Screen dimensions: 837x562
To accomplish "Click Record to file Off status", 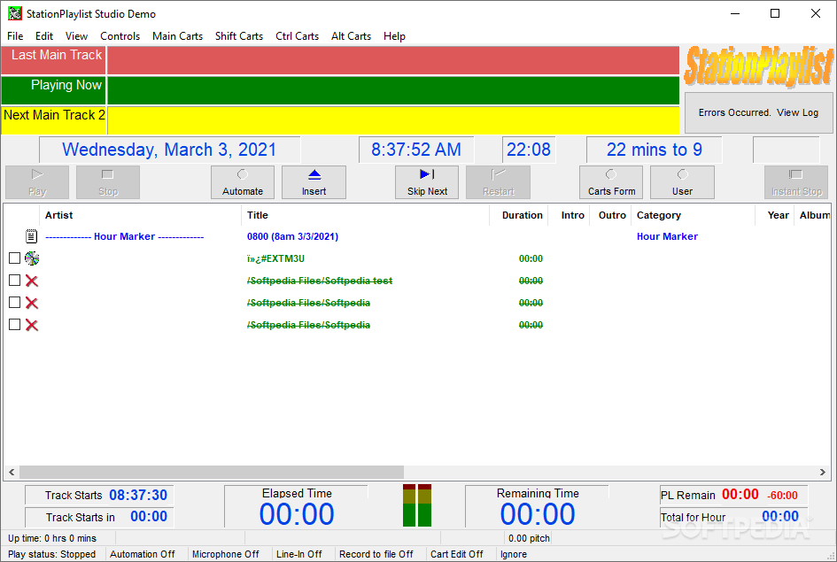I will [x=376, y=554].
